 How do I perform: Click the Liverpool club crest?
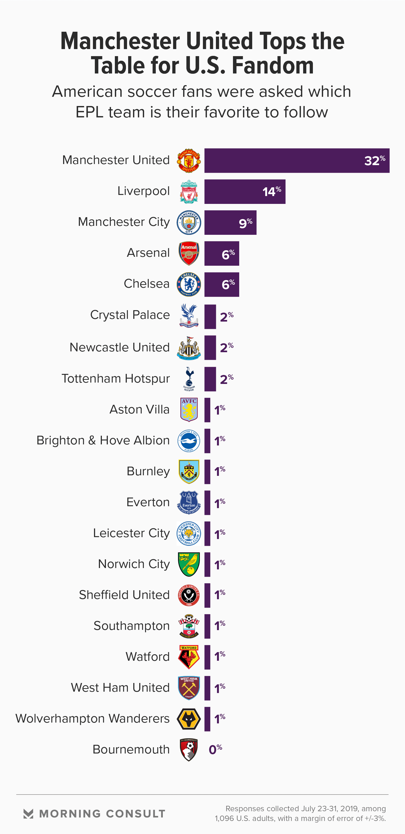189,192
